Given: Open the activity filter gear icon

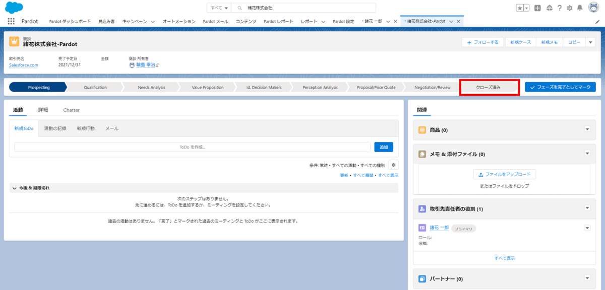Looking at the screenshot, I should [393, 165].
